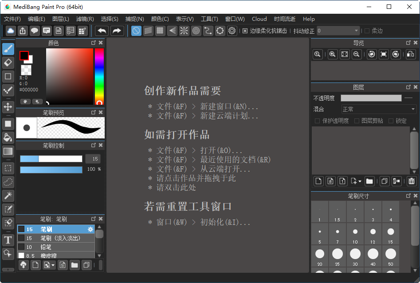
Task: Enable radial snap
Action: [x=184, y=31]
